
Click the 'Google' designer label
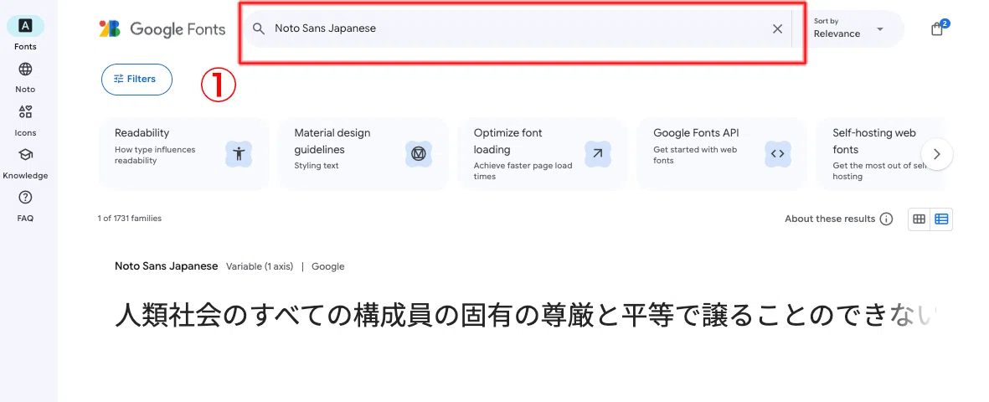[x=328, y=266]
